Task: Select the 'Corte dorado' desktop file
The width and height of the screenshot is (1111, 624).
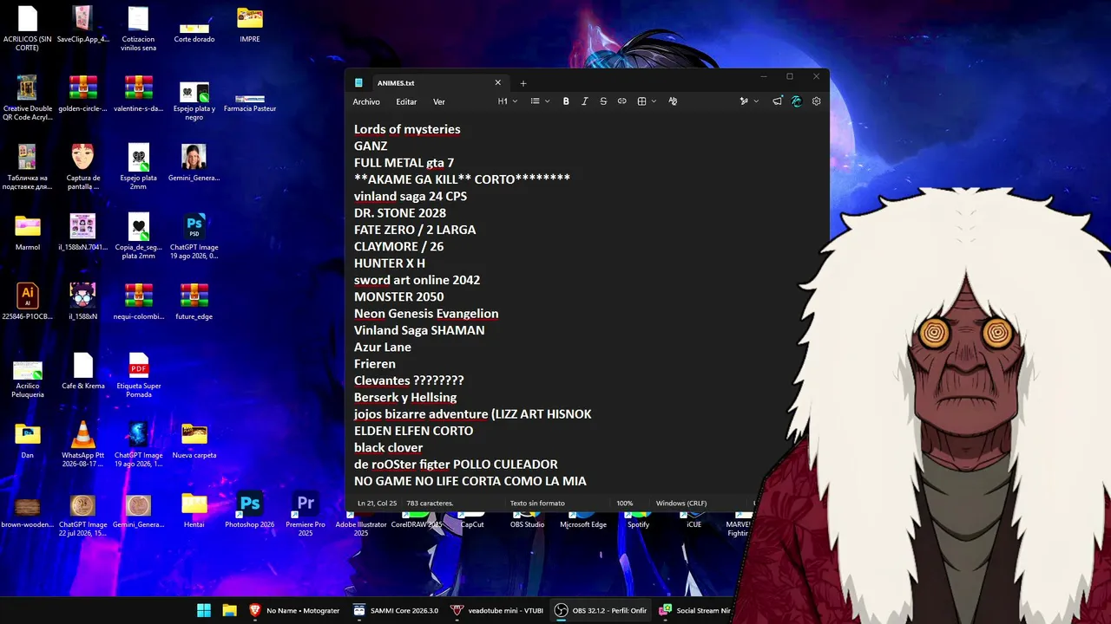Action: click(194, 28)
